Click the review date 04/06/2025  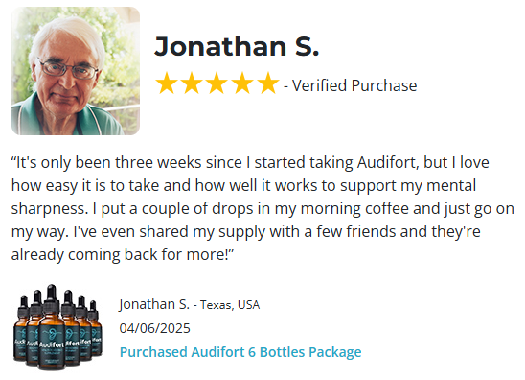(x=154, y=328)
